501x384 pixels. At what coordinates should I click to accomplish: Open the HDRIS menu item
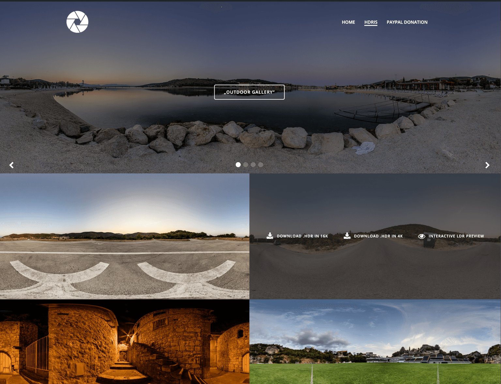pyautogui.click(x=371, y=22)
